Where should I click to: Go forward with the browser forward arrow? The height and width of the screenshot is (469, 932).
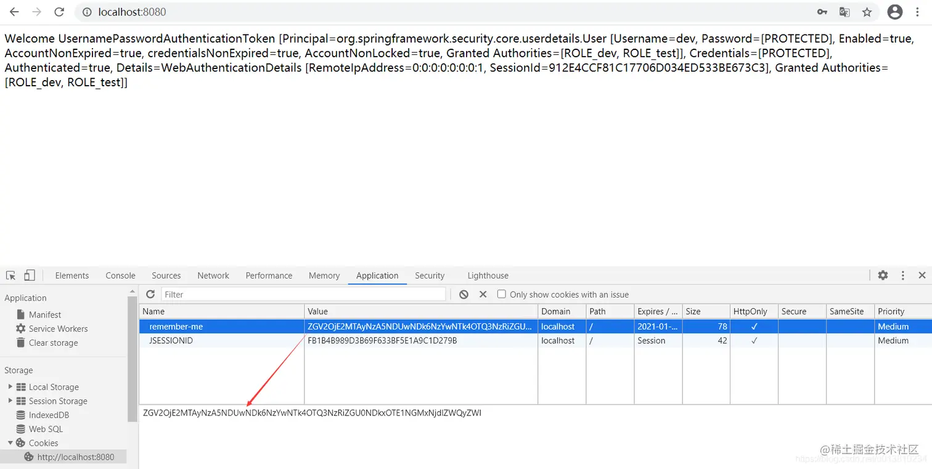tap(36, 12)
